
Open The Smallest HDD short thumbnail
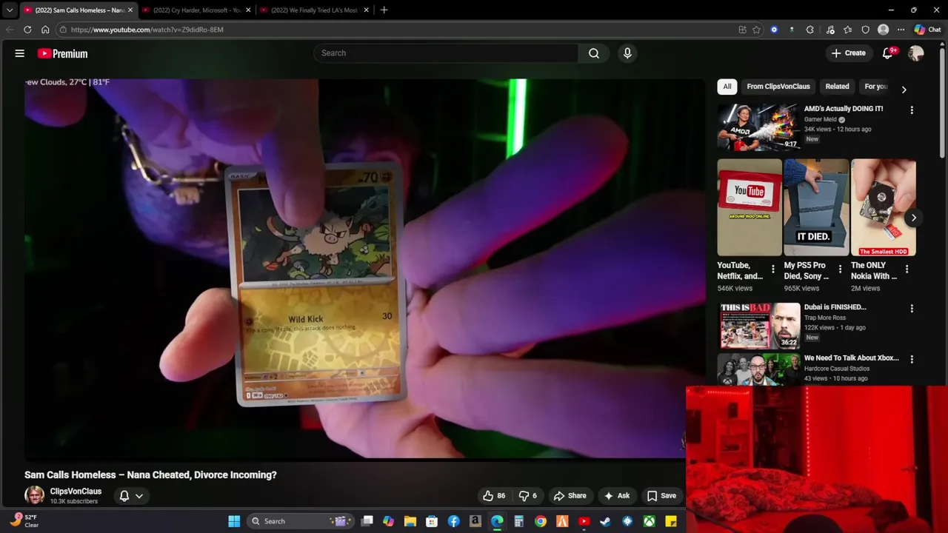click(884, 207)
